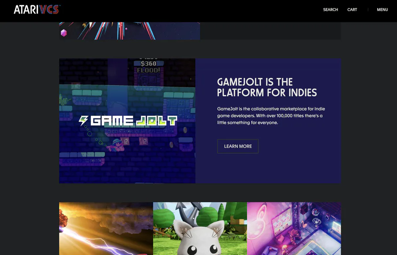397x255 pixels.
Task: Open the Search link in header
Action: (x=330, y=10)
